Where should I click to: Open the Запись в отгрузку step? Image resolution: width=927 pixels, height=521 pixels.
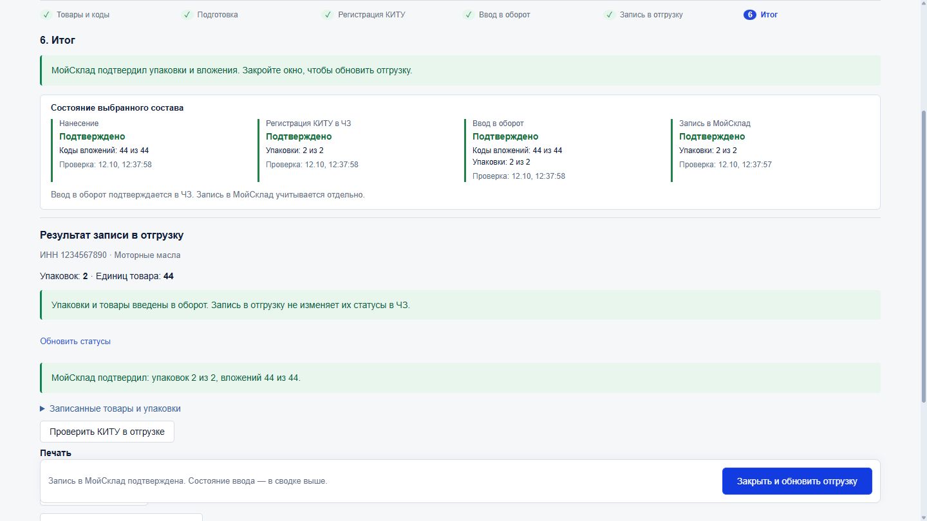click(651, 15)
